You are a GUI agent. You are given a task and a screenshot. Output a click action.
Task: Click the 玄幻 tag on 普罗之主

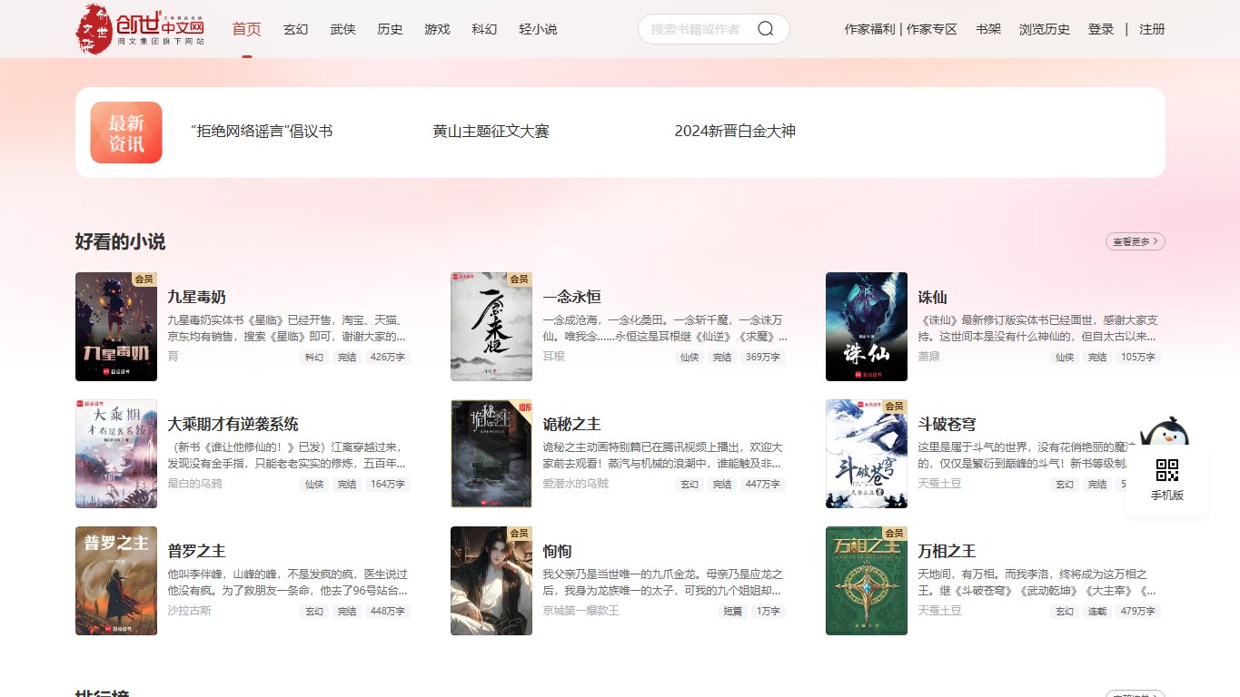pyautogui.click(x=314, y=612)
